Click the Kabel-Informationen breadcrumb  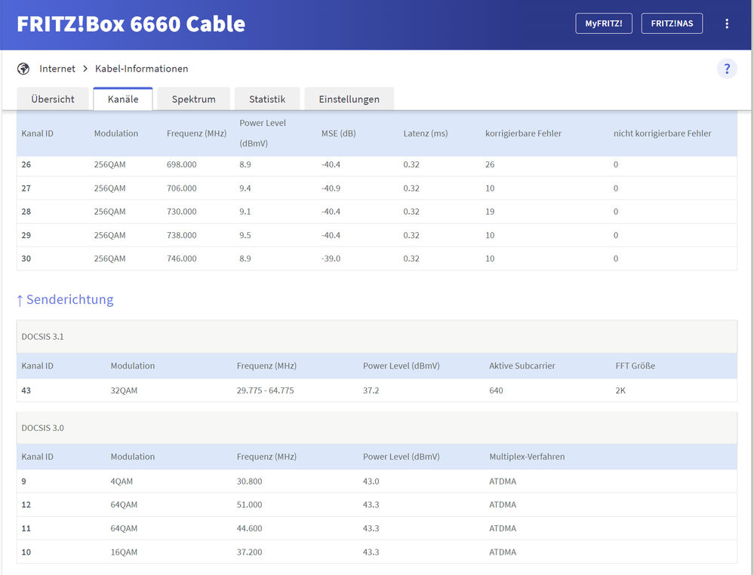141,69
